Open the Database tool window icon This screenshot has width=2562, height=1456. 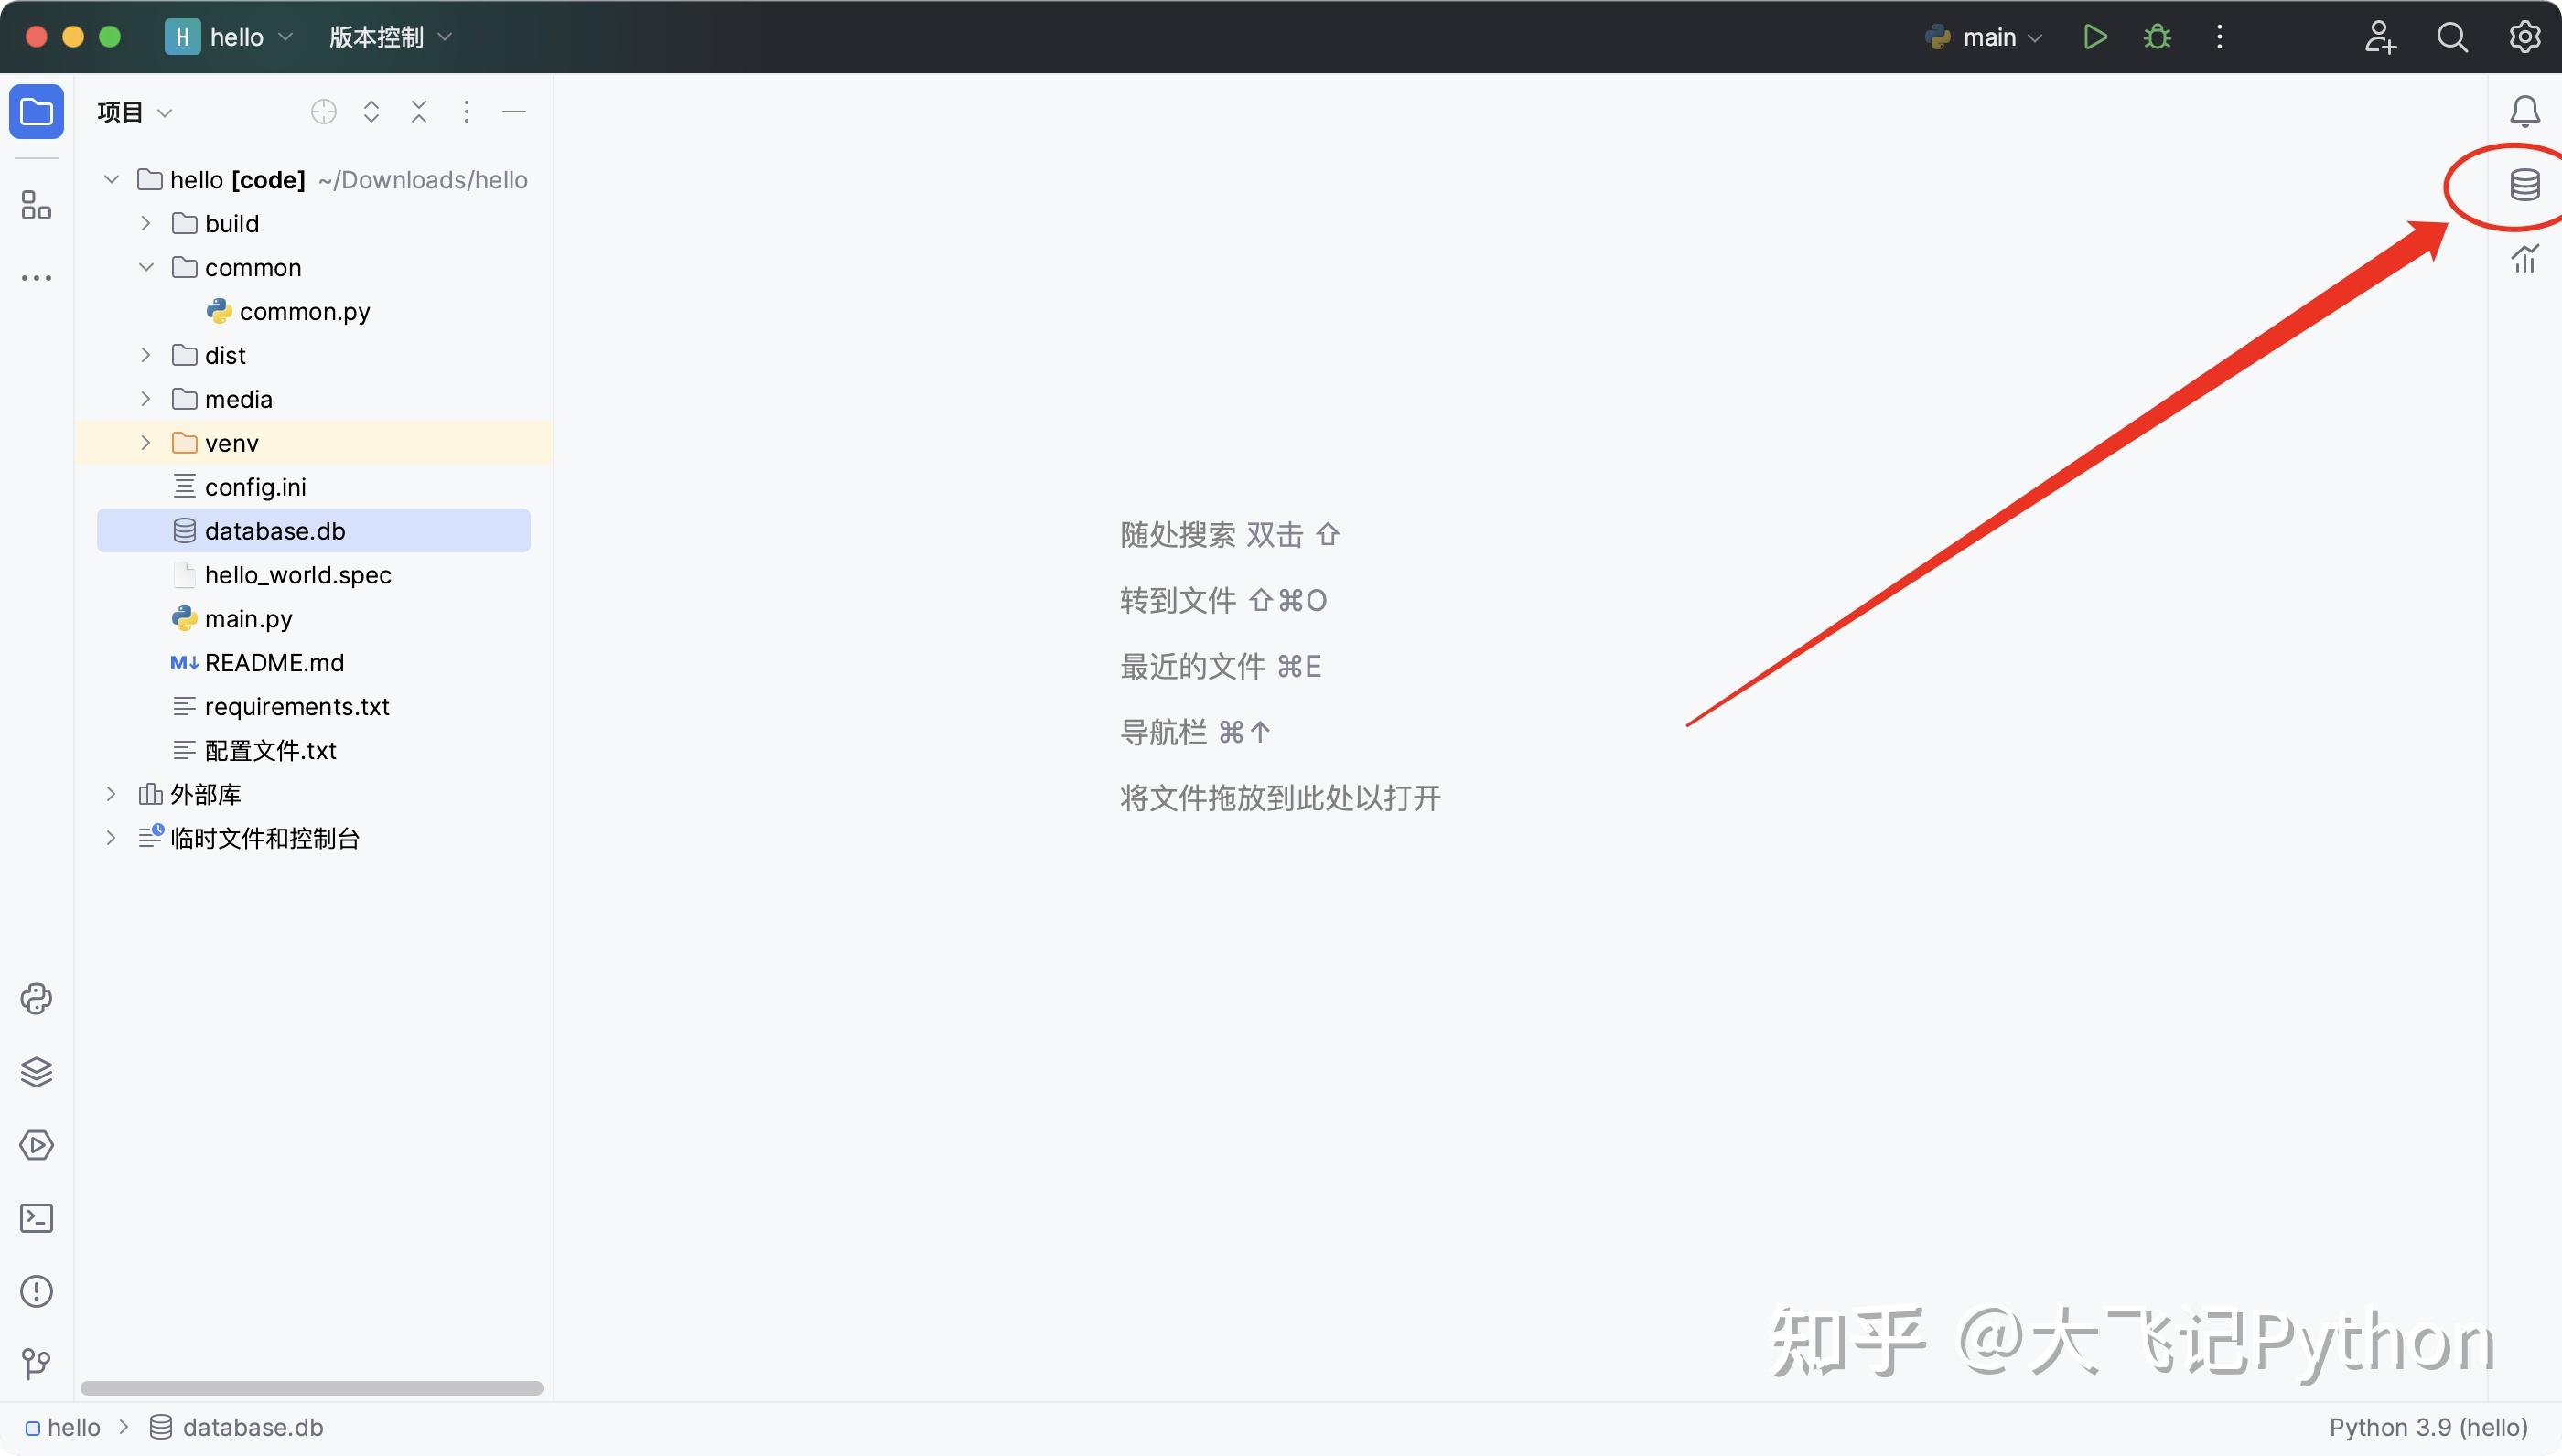[2524, 185]
